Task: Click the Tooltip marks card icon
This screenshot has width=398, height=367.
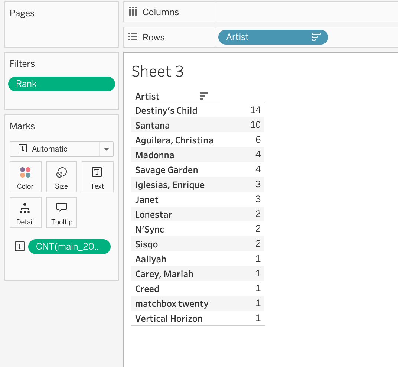Action: coord(61,208)
